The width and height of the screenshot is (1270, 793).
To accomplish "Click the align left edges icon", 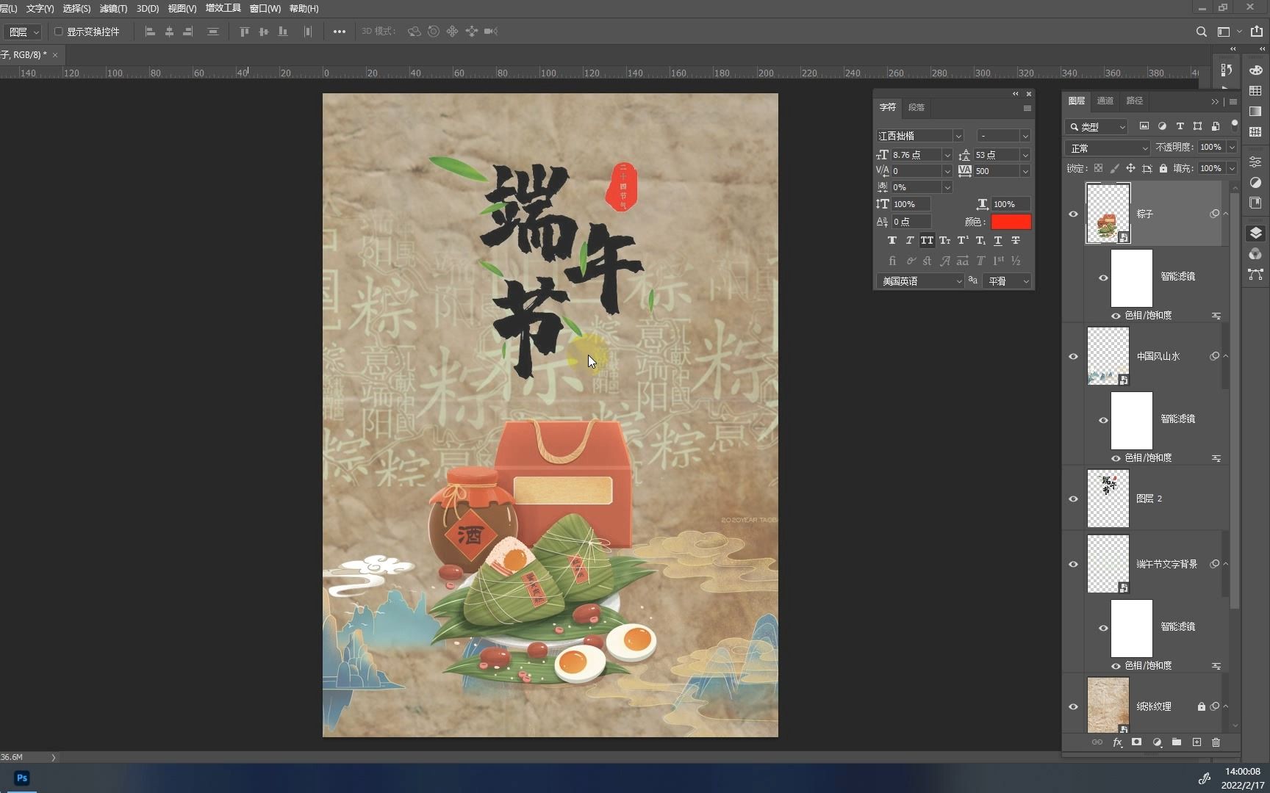I will pyautogui.click(x=150, y=32).
